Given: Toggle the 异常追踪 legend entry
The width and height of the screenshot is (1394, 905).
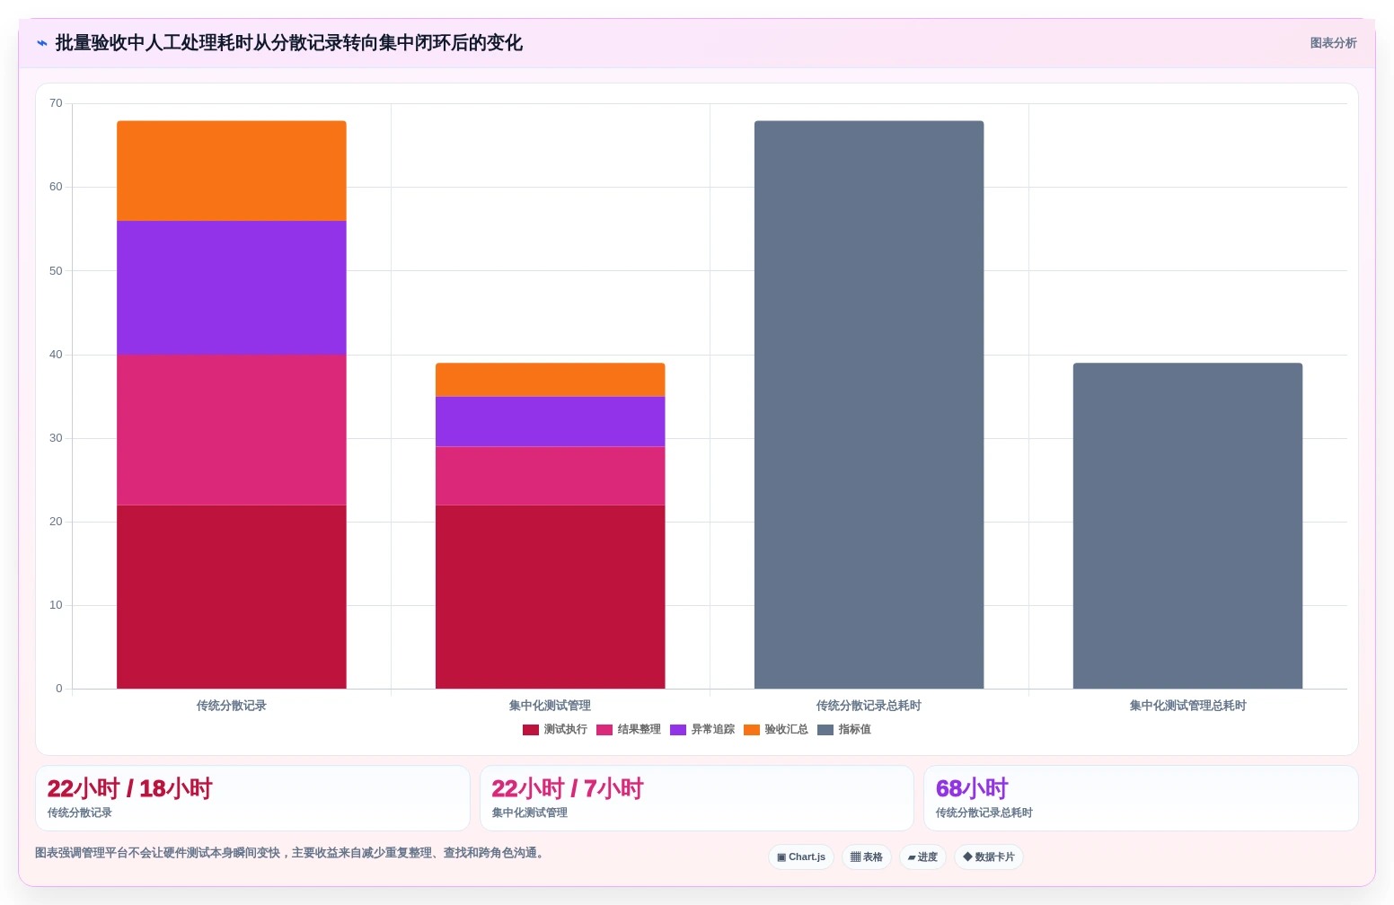Looking at the screenshot, I should [x=702, y=730].
